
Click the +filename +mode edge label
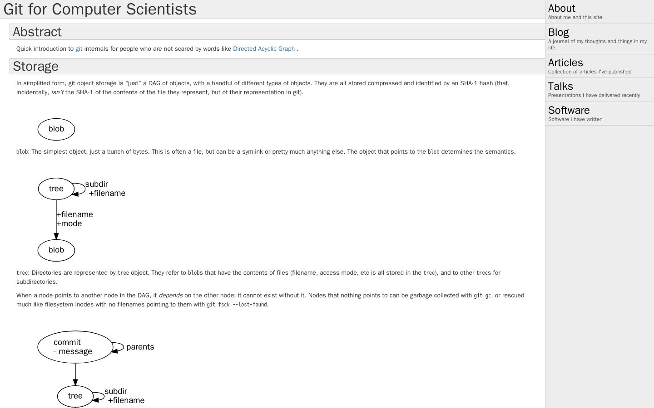tap(74, 219)
